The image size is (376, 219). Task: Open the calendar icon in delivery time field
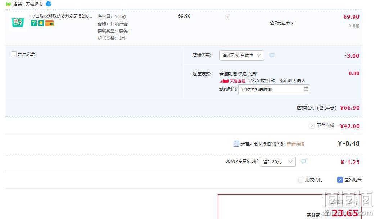pyautogui.click(x=306, y=89)
